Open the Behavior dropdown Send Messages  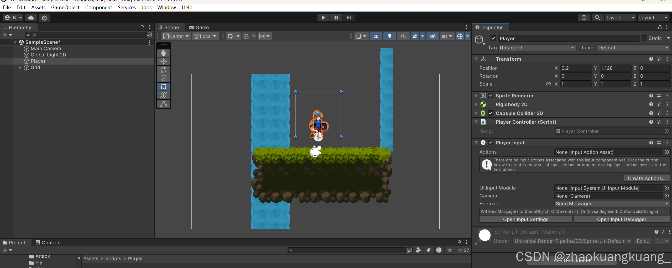612,204
